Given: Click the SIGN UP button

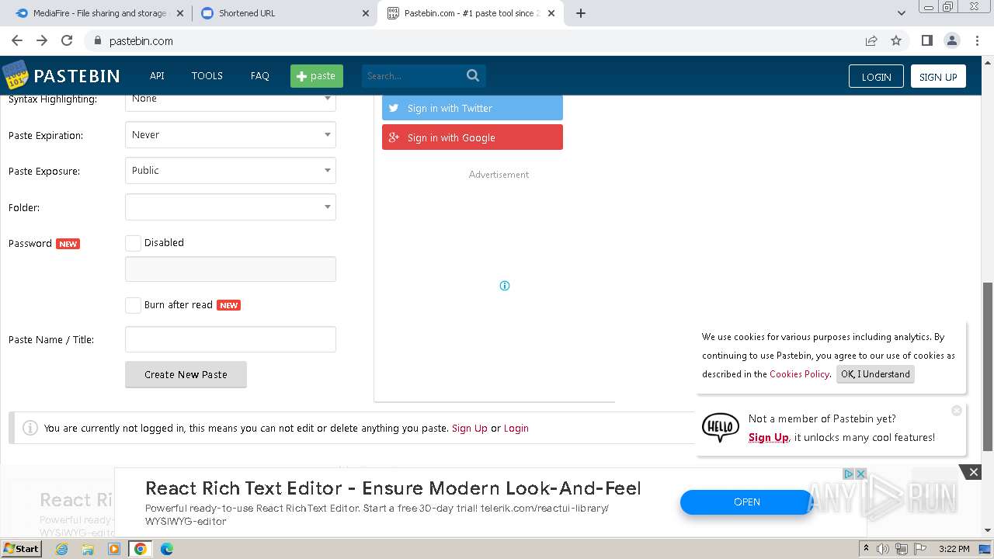Looking at the screenshot, I should (x=938, y=76).
